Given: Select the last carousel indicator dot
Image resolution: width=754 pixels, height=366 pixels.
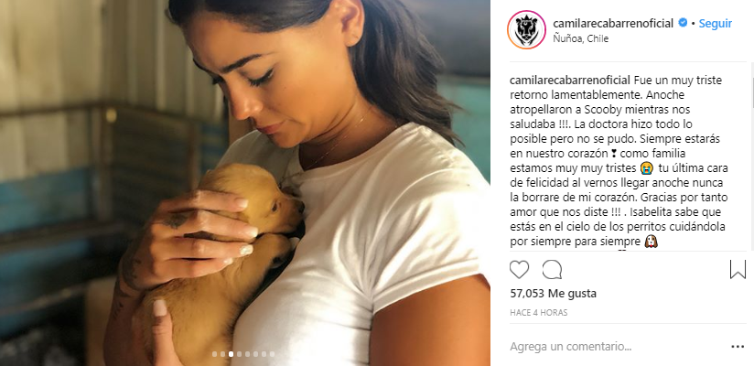Looking at the screenshot, I should 272,354.
